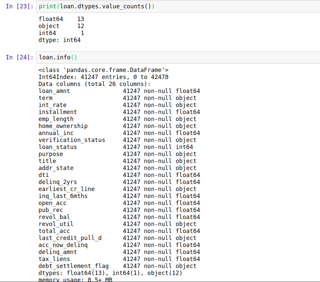
Task: Select the In [24]: prompt label
Action: point(19,57)
